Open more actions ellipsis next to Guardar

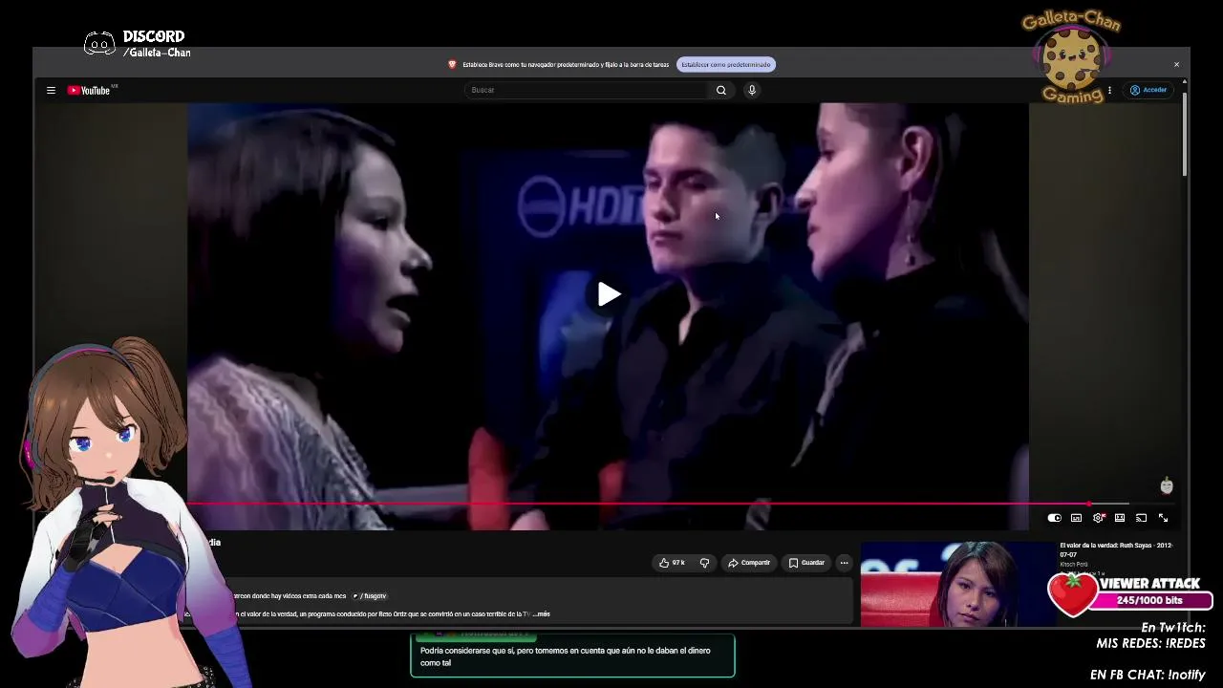(844, 563)
